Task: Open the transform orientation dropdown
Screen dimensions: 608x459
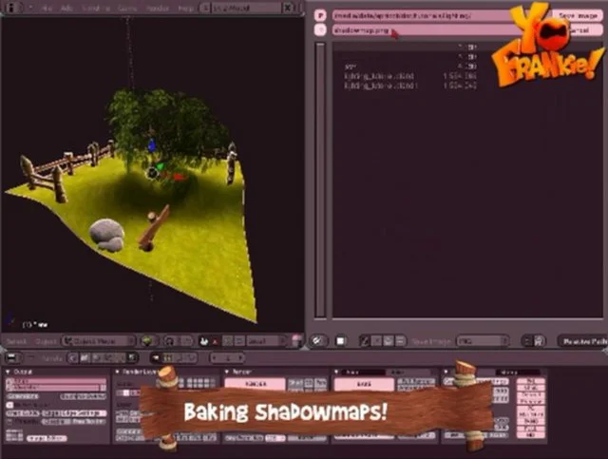Action: (x=267, y=341)
